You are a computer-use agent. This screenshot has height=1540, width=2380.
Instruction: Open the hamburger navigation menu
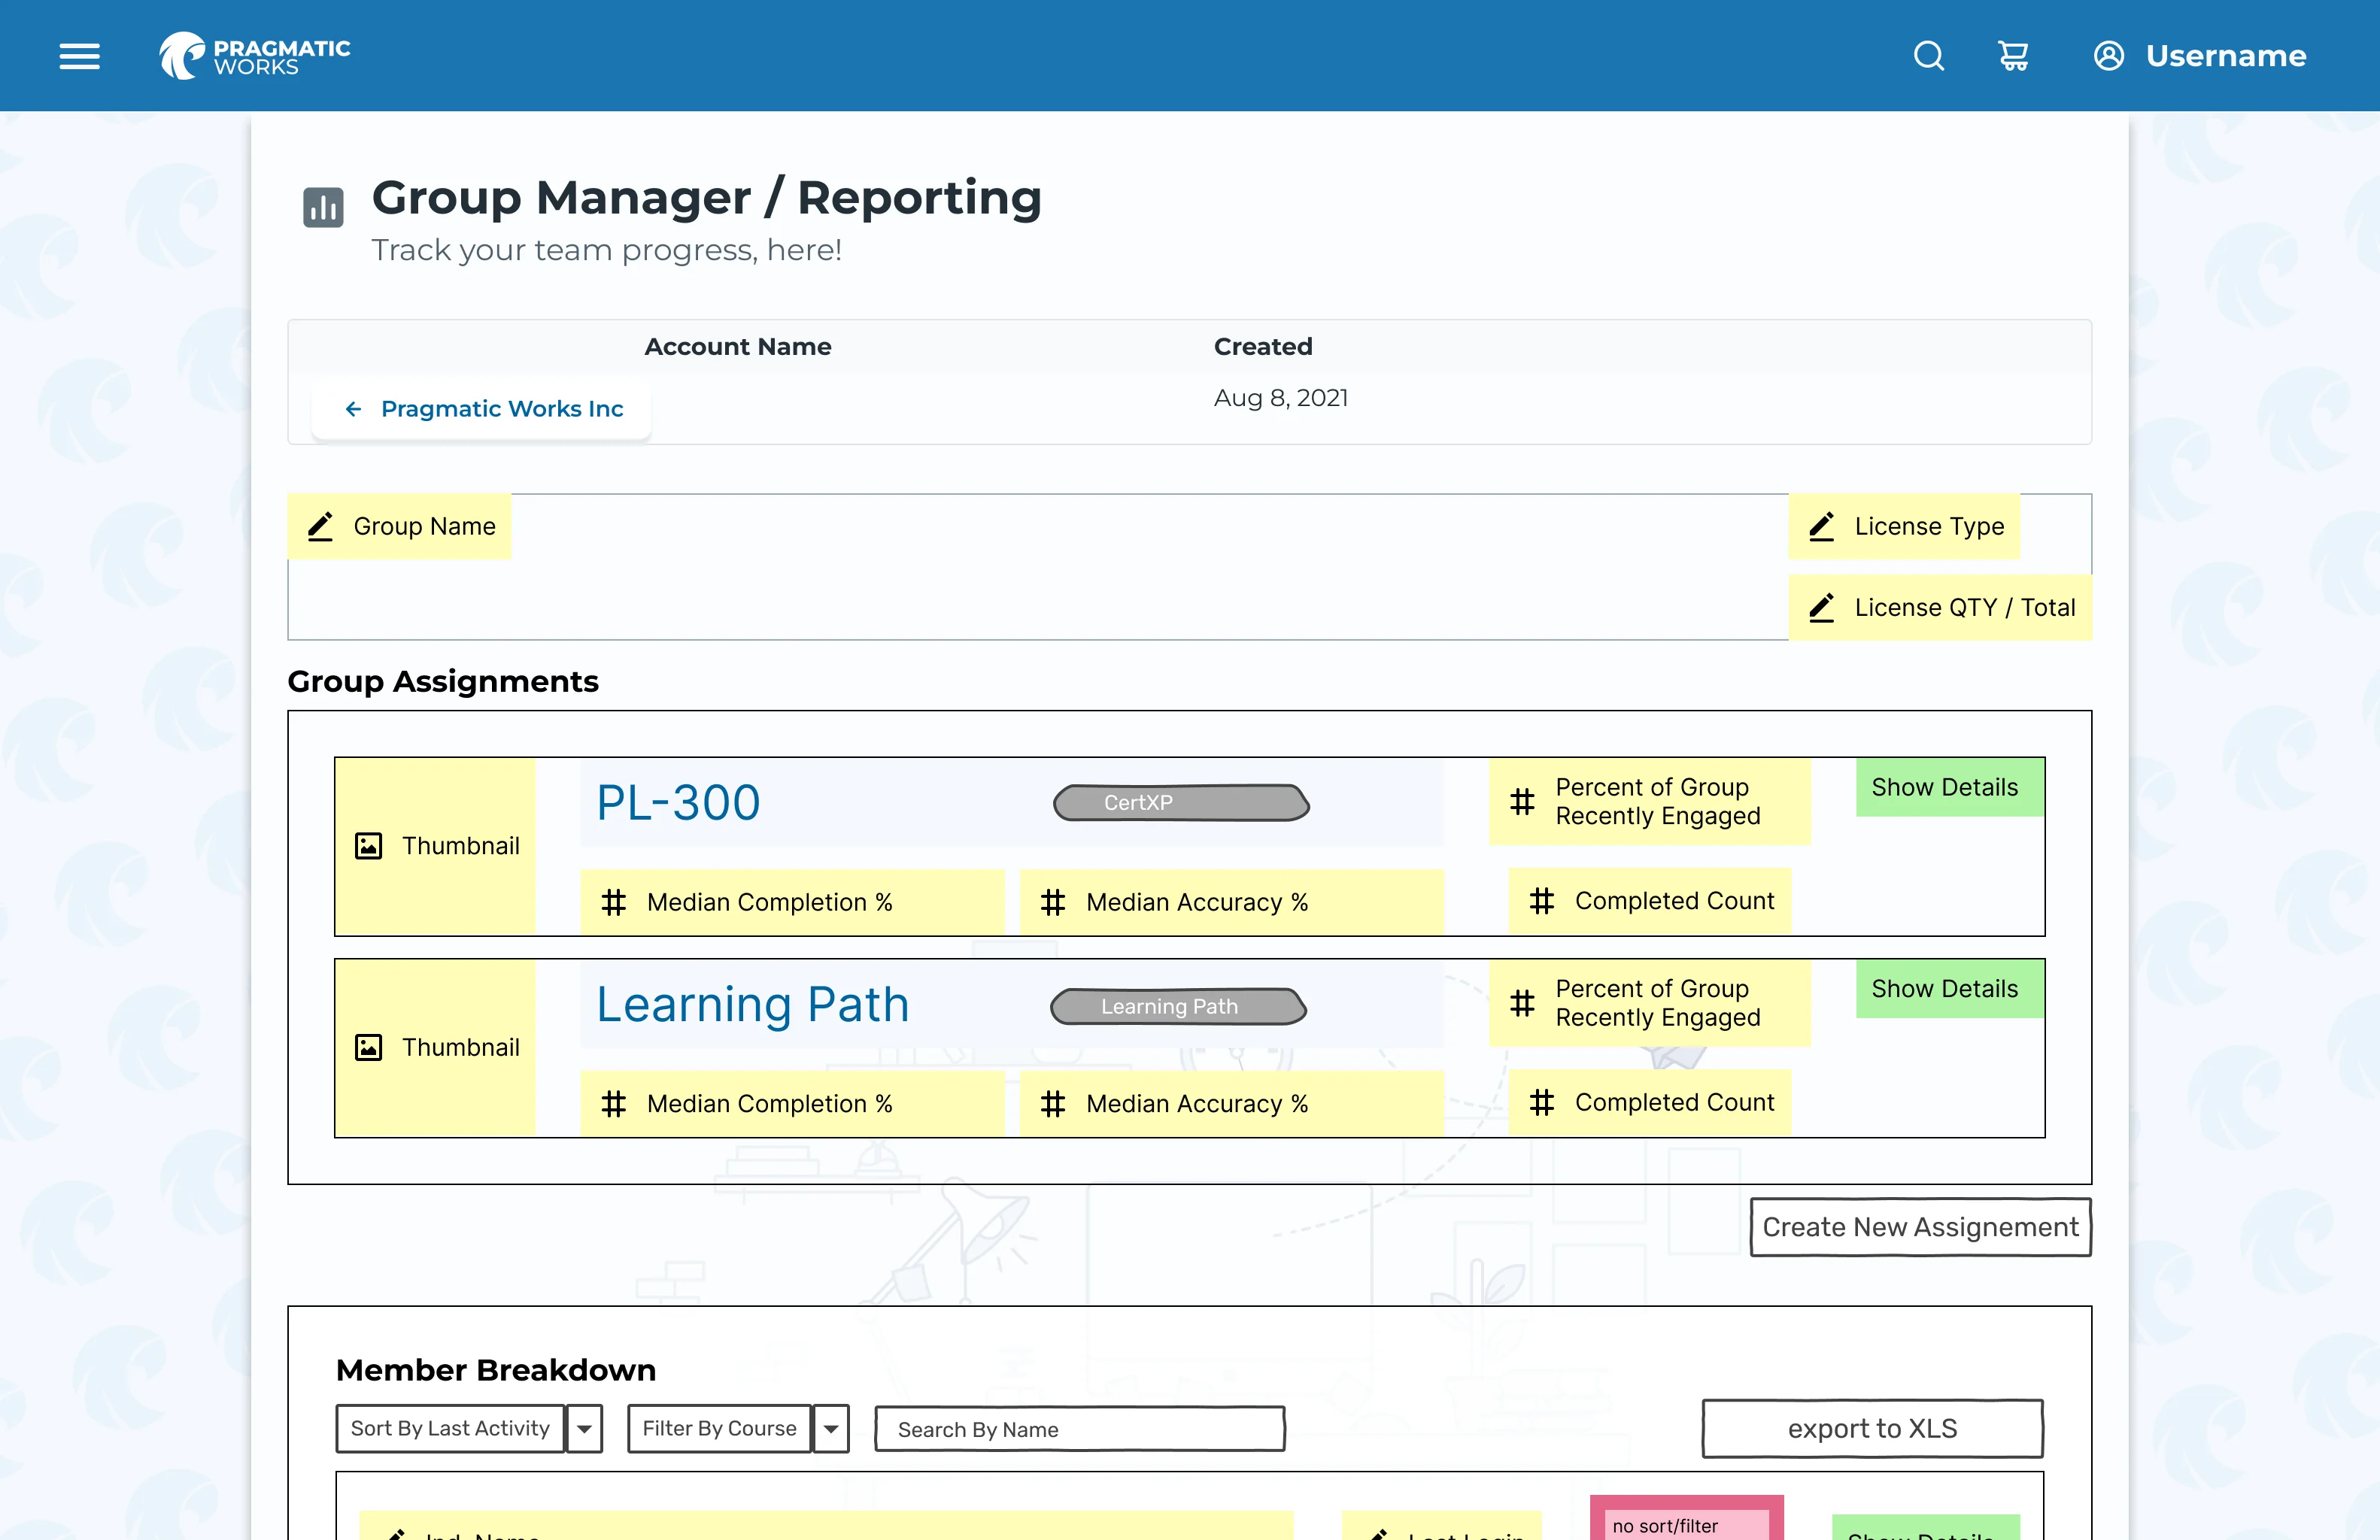(x=79, y=56)
